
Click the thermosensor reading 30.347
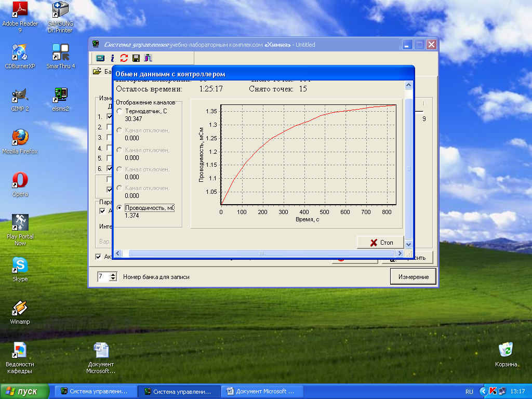134,119
